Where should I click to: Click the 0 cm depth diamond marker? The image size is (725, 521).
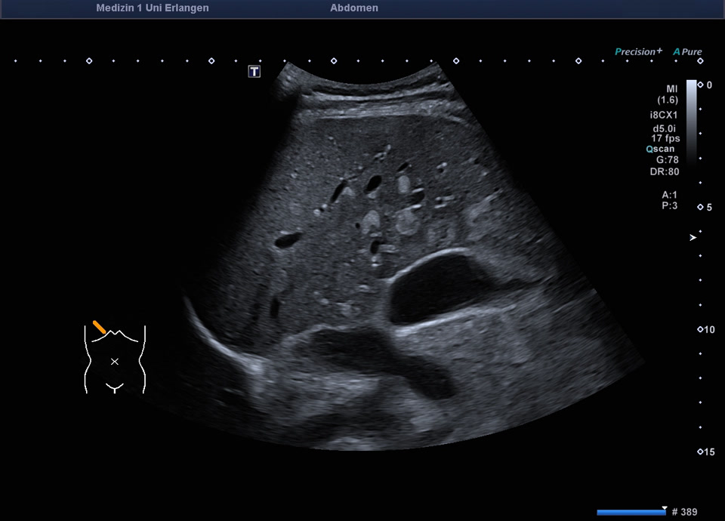click(x=700, y=85)
